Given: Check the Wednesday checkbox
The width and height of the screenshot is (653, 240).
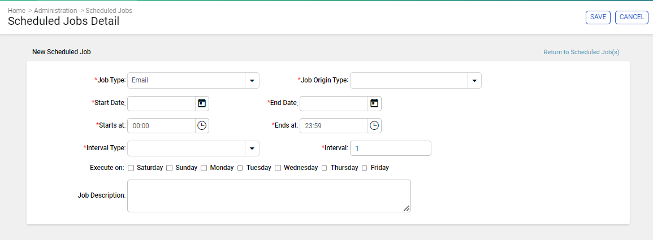Looking at the screenshot, I should pyautogui.click(x=278, y=168).
